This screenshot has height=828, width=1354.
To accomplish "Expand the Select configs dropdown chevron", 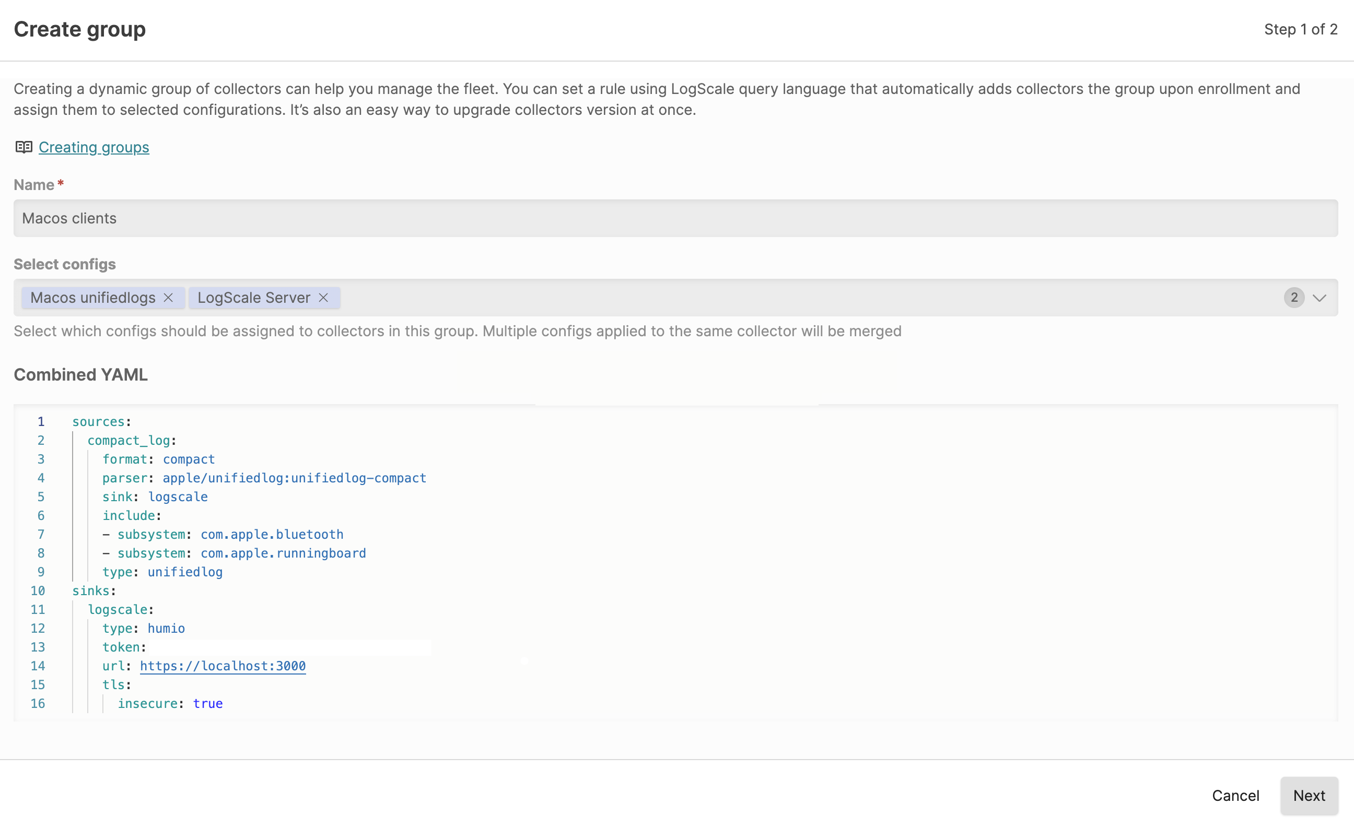I will 1320,298.
